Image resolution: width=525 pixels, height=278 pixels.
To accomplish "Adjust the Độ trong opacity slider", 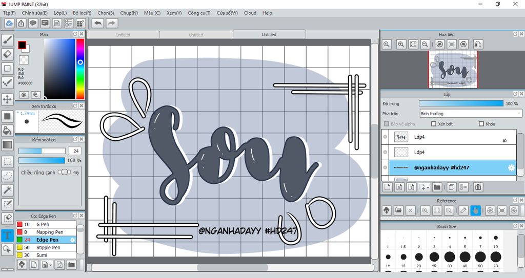I will pyautogui.click(x=461, y=104).
